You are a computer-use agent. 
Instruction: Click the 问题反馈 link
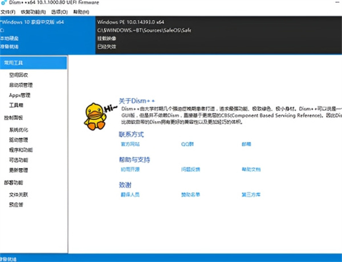coord(190,169)
